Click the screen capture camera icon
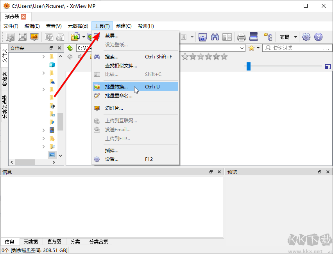 pos(202,37)
